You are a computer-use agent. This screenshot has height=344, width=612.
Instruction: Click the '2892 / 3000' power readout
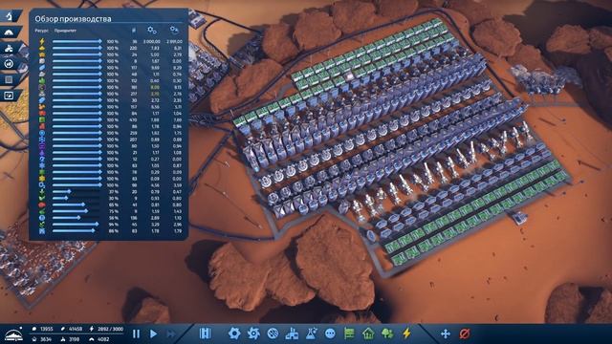pos(111,329)
